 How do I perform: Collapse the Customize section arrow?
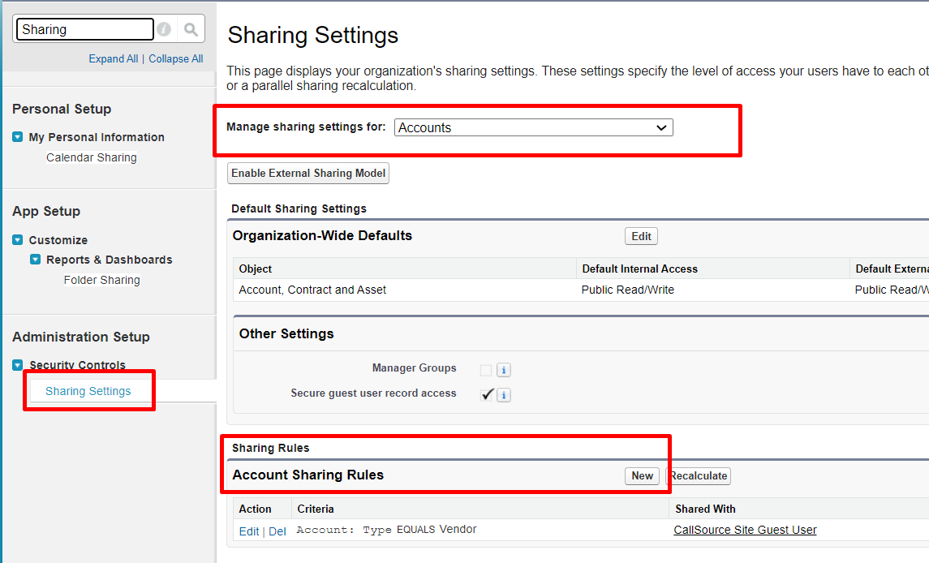pyautogui.click(x=18, y=240)
